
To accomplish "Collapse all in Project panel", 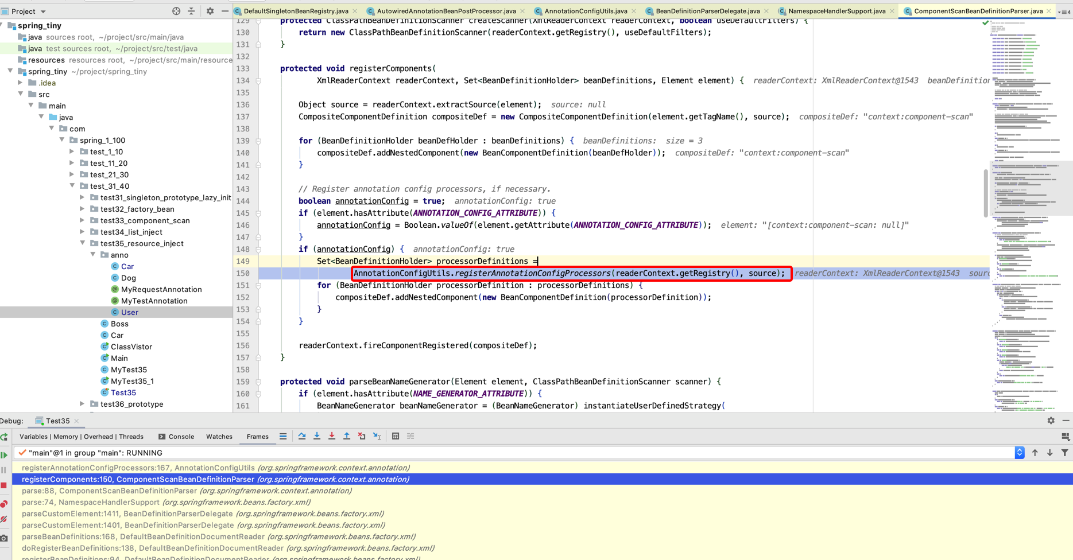I will pyautogui.click(x=191, y=11).
